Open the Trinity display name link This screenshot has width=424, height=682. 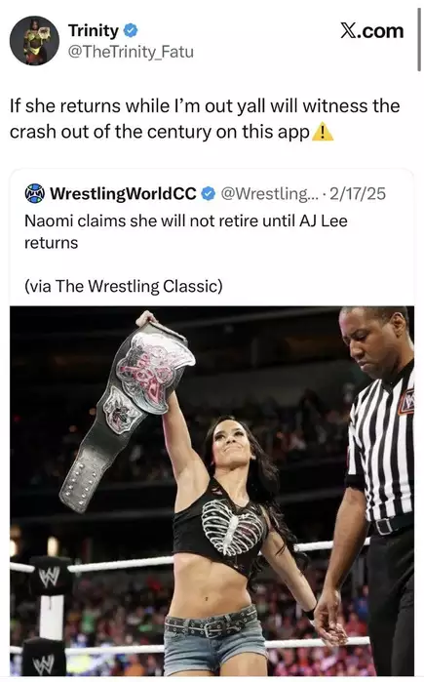(93, 31)
